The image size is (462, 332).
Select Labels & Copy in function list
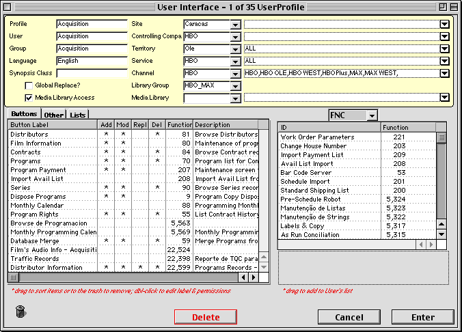tap(357, 225)
